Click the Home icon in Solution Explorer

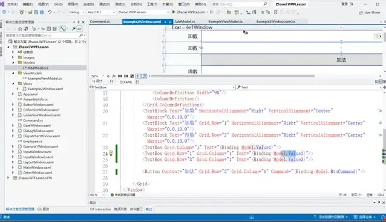(x=20, y=29)
